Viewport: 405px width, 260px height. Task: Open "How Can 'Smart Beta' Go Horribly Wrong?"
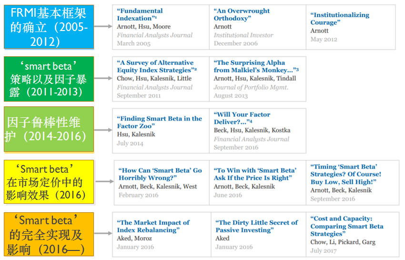click(160, 174)
